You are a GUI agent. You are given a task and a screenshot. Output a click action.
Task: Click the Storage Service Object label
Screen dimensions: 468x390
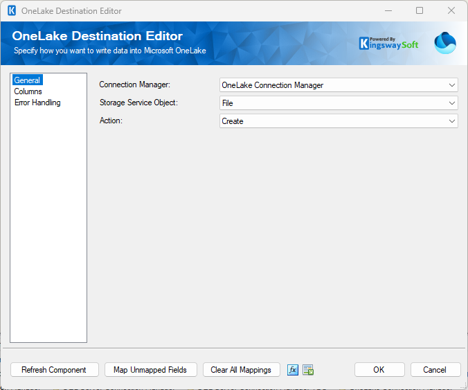tap(138, 103)
